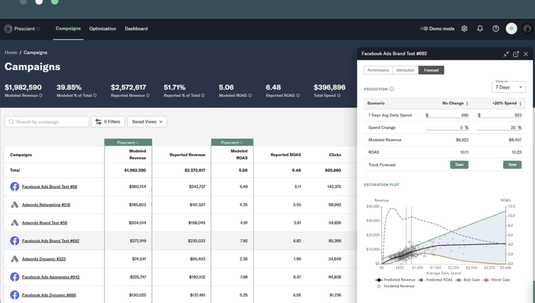Click the Search by campaign field

click(48, 122)
